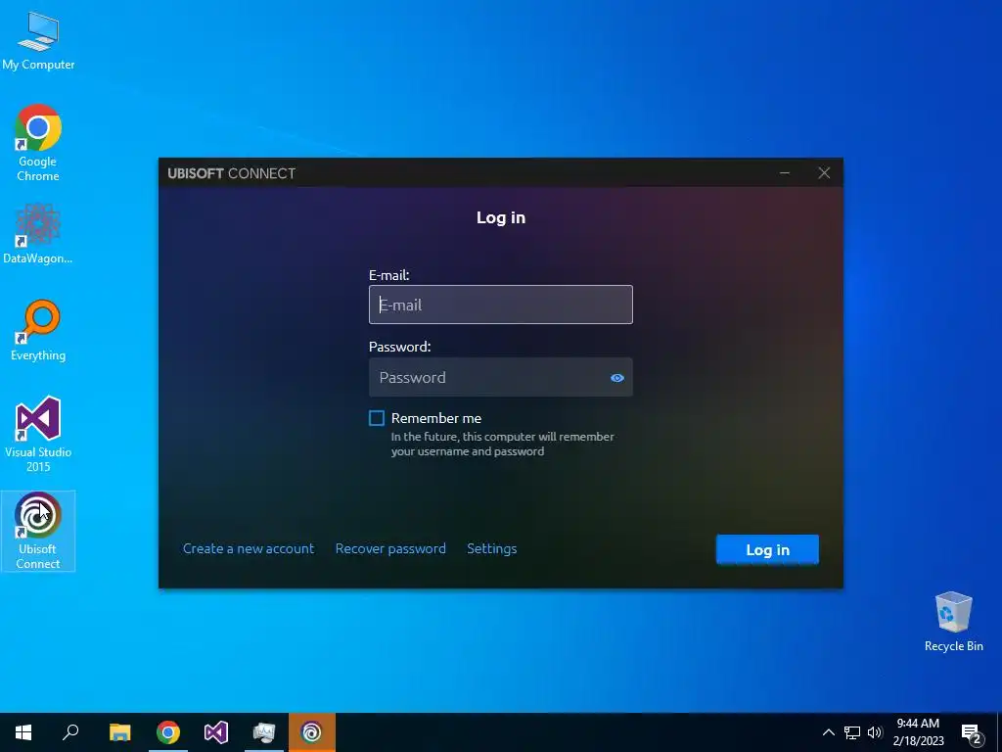Open the Create a new account link
This screenshot has width=1002, height=752.
[249, 548]
